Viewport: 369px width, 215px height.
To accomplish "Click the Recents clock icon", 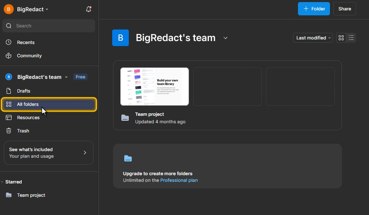I will pyautogui.click(x=9, y=42).
